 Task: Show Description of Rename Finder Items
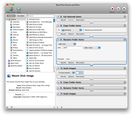(x=80, y=63)
